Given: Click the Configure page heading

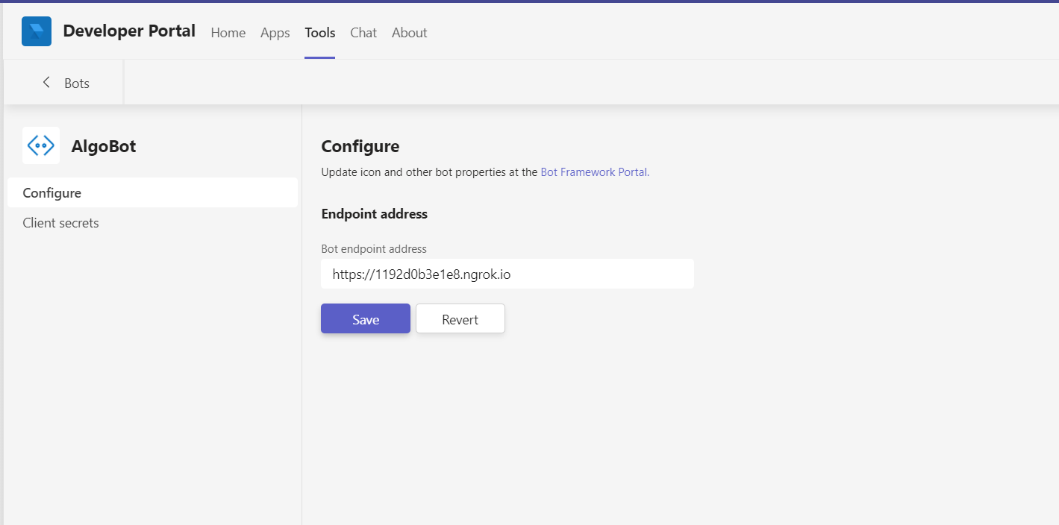Looking at the screenshot, I should click(x=360, y=146).
